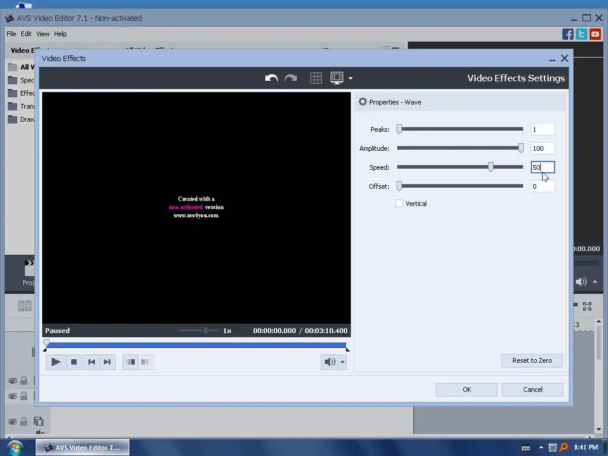Open the Help menu
Image resolution: width=608 pixels, height=456 pixels.
pos(60,34)
